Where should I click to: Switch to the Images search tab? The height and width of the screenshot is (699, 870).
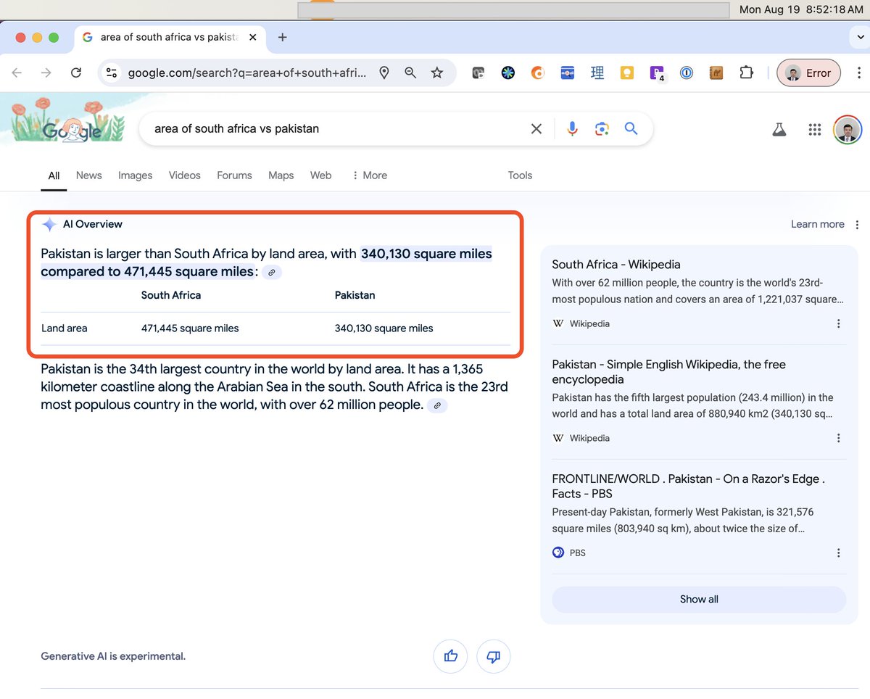(135, 175)
